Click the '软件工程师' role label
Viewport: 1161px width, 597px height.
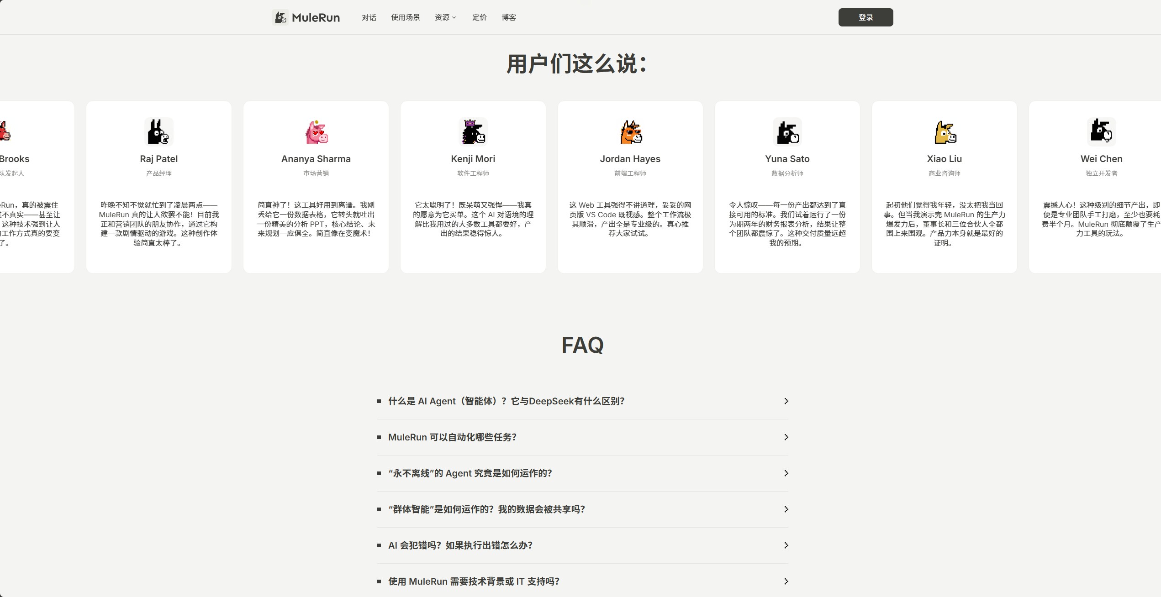click(x=473, y=173)
